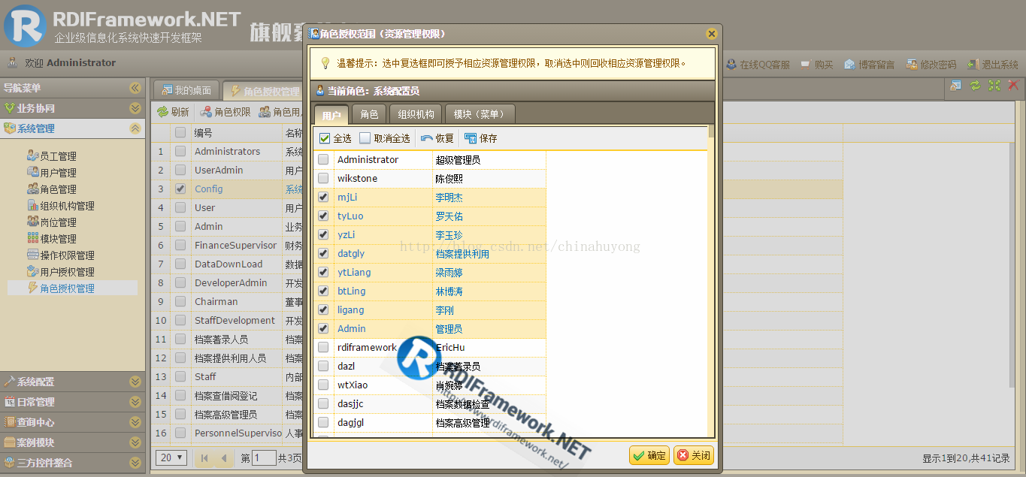Expand the 系统配置 accordion section

point(135,382)
